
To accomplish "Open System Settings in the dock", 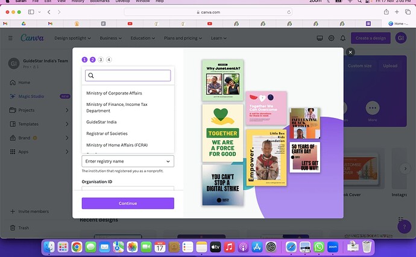I will [271, 247].
